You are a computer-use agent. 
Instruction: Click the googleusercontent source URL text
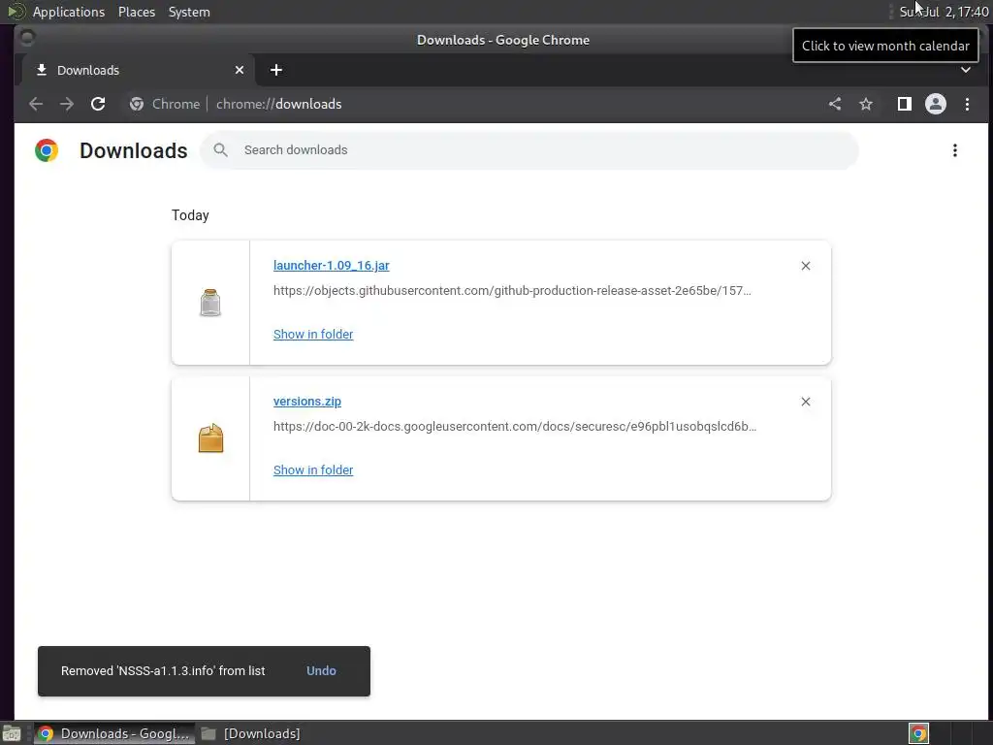tap(515, 427)
